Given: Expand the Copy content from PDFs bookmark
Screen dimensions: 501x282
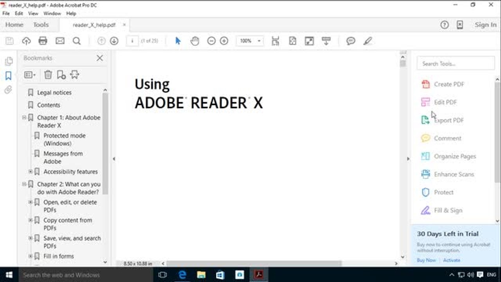Looking at the screenshot, I should pyautogui.click(x=31, y=220).
